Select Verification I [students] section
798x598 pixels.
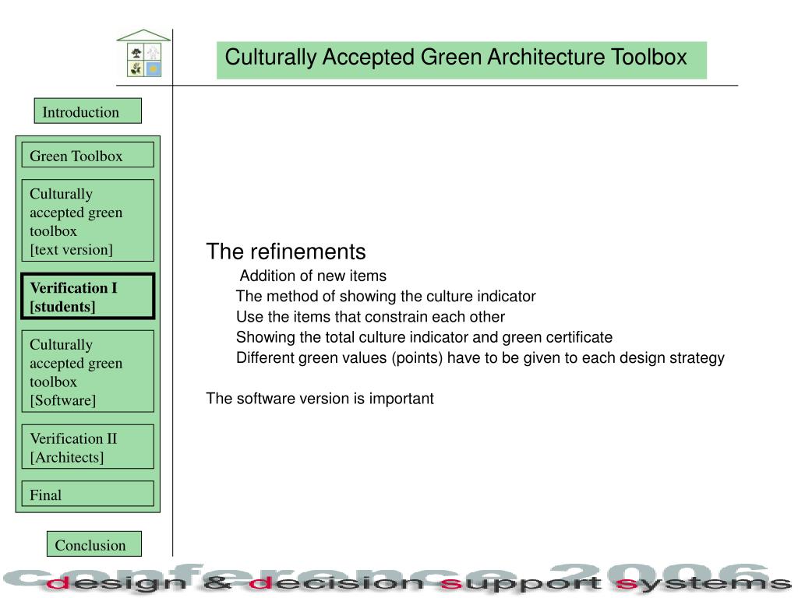point(87,296)
